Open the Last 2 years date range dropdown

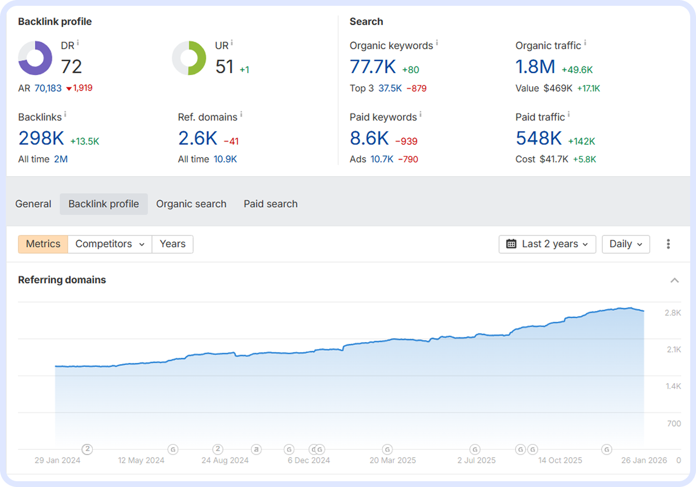[x=547, y=244]
